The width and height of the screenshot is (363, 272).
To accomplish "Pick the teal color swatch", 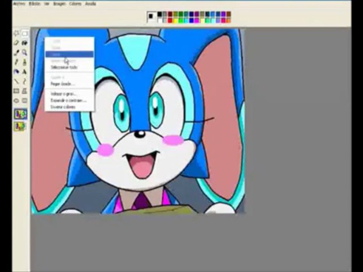I will 186,14.
